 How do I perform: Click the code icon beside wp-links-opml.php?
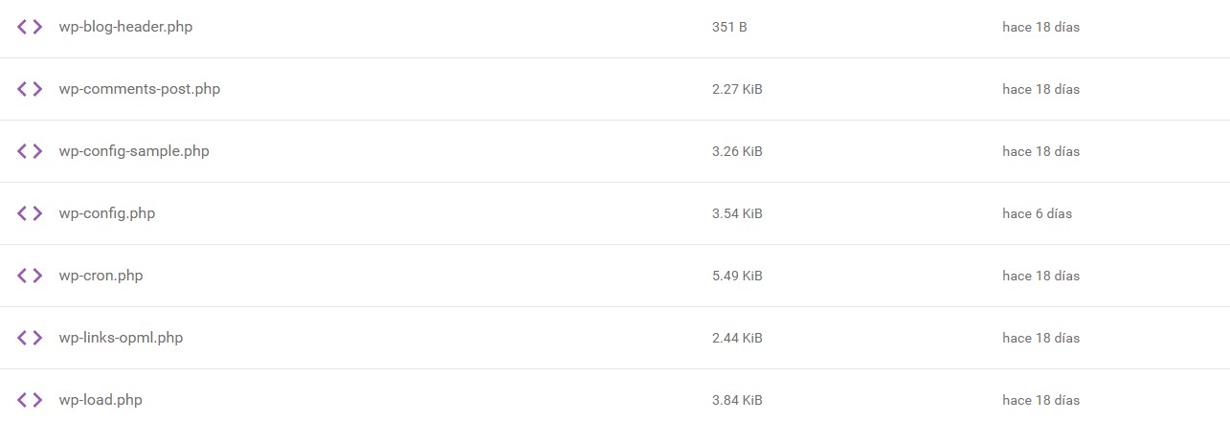pos(30,338)
